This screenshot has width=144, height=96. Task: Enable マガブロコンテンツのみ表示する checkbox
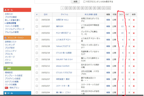[84, 2]
